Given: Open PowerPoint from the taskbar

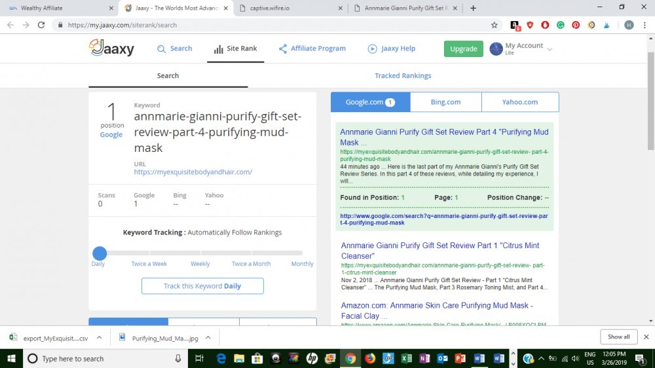Looking at the screenshot, I should tap(460, 358).
